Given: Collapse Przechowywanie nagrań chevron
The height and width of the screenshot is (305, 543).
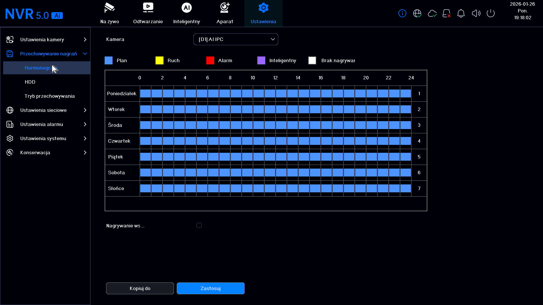Looking at the screenshot, I should click(85, 54).
